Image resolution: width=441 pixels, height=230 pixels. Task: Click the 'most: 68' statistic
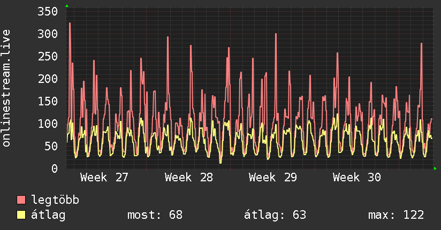point(155,215)
